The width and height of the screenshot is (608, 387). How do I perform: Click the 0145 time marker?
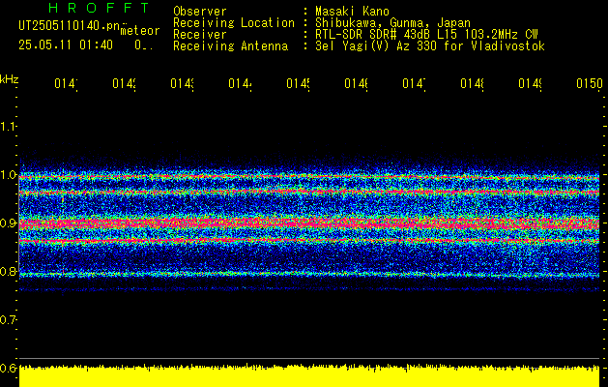click(298, 83)
